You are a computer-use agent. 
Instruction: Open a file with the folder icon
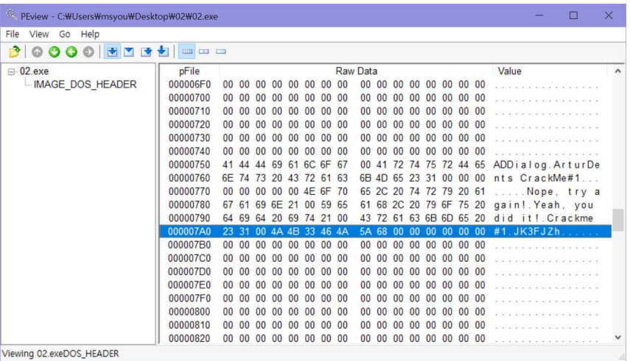pyautogui.click(x=15, y=51)
